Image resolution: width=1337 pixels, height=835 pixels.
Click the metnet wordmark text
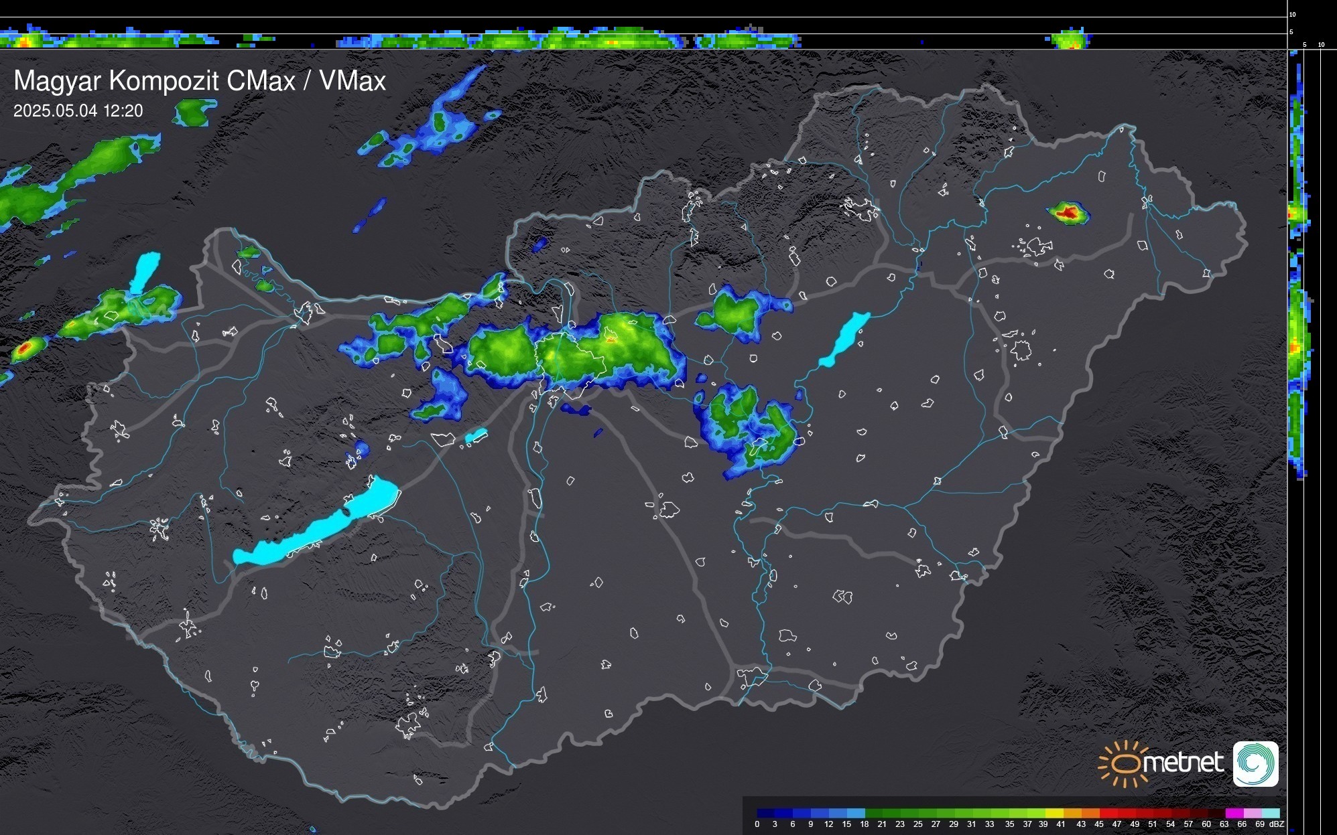point(1184,763)
